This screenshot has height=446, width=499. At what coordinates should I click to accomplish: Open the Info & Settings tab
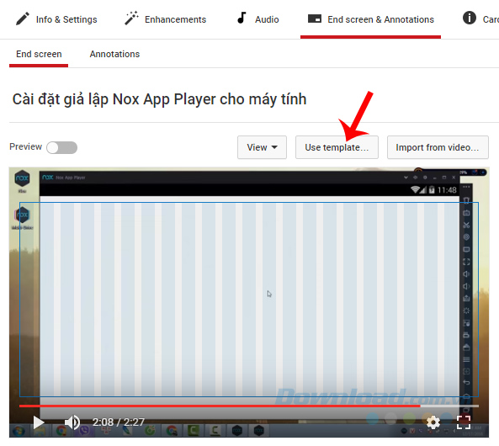56,19
